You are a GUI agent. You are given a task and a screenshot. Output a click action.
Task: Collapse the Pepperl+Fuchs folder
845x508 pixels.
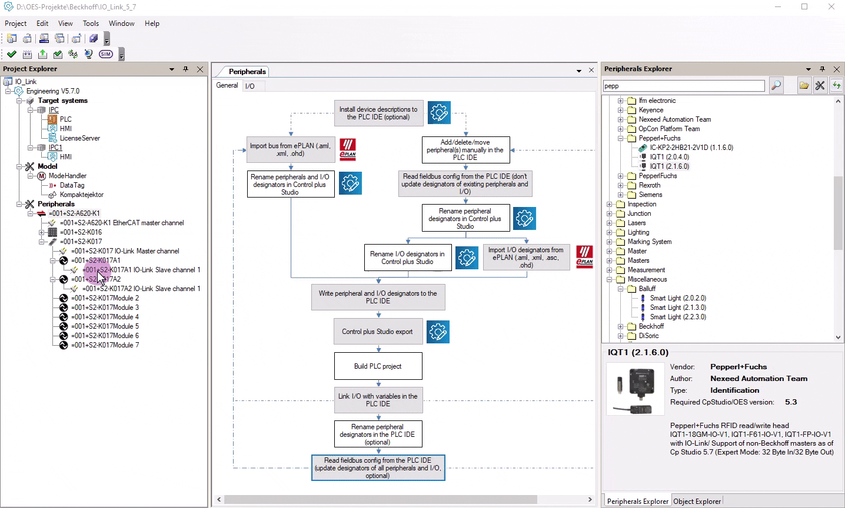(x=621, y=138)
